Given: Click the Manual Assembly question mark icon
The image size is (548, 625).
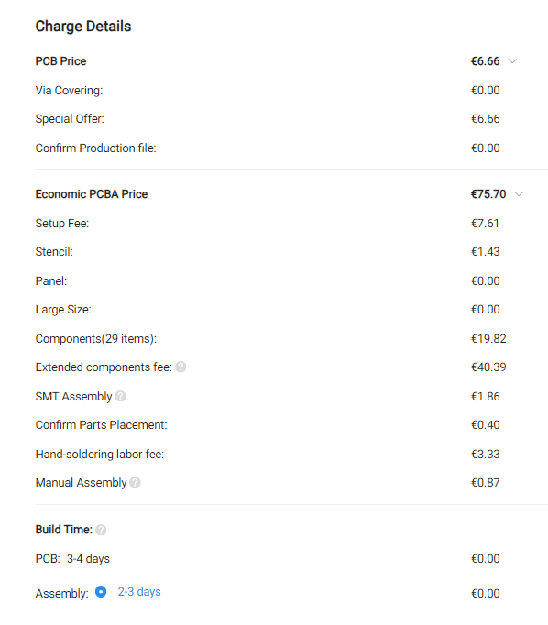Looking at the screenshot, I should tap(135, 482).
